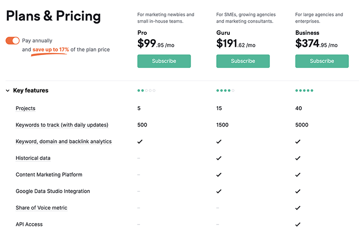Click Guru checkmark for Content Marketing Platform
The height and width of the screenshot is (239, 362).
[x=219, y=175]
